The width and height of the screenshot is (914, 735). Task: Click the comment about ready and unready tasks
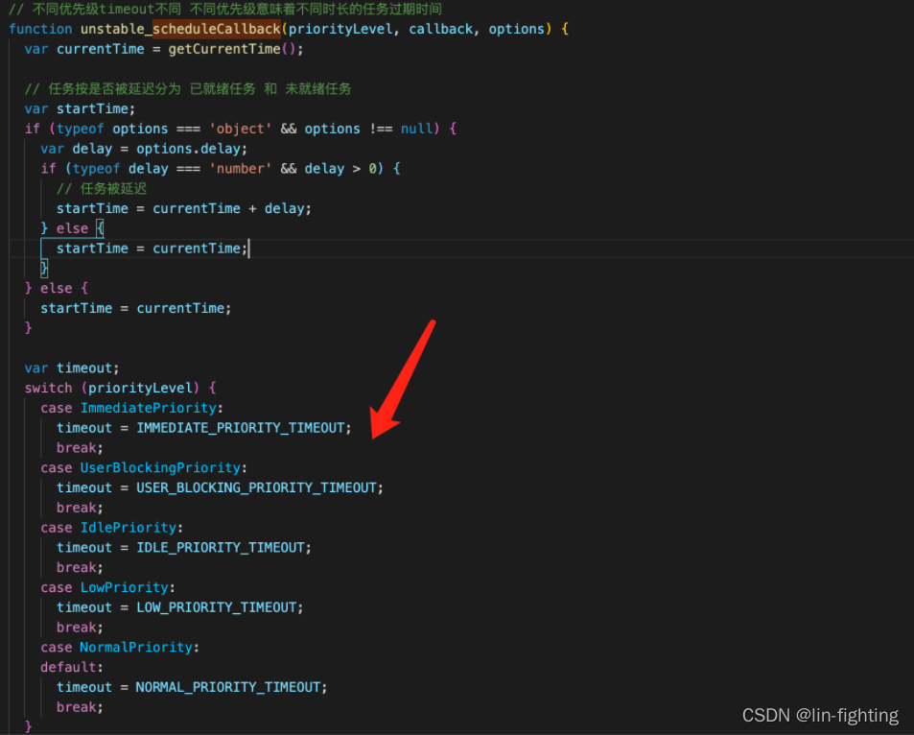coord(188,88)
